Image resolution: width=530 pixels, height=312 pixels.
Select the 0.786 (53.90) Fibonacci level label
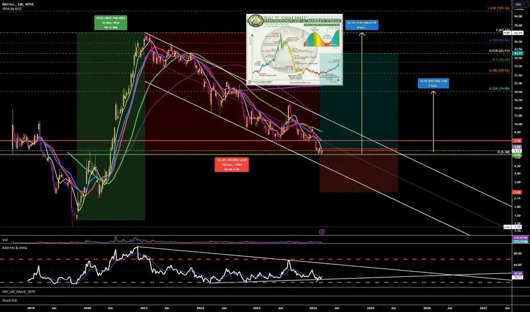(x=499, y=40)
